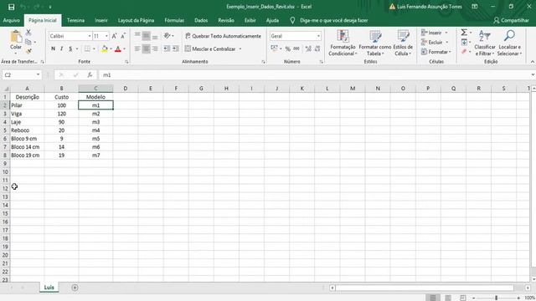
Task: Click Quebrar Texto Automaticamente
Action: pyautogui.click(x=223, y=36)
